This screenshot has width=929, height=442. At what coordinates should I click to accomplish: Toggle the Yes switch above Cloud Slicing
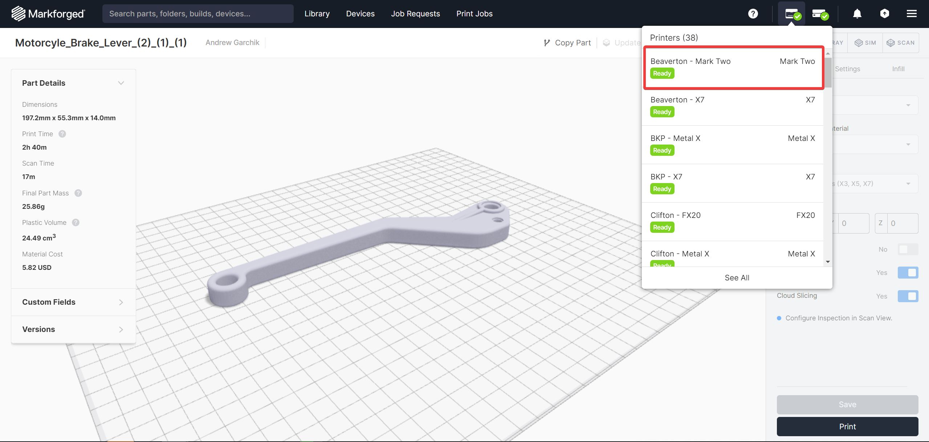[x=908, y=273]
